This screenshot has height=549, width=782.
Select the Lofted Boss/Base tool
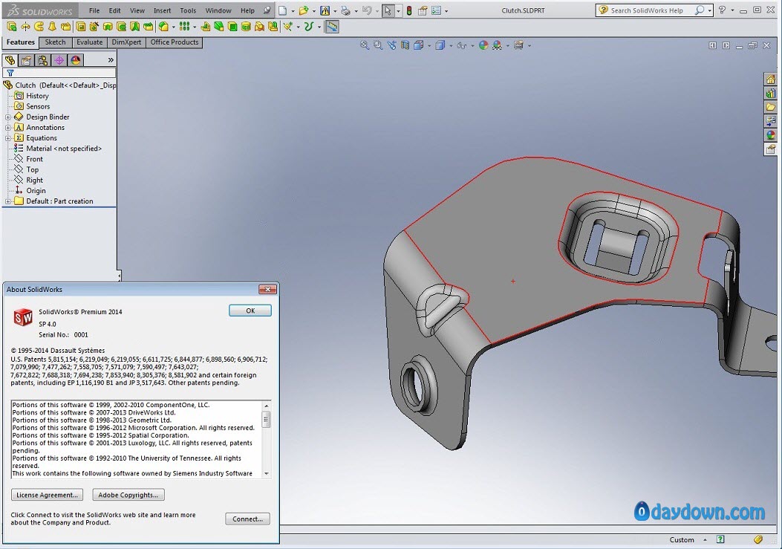click(x=53, y=27)
